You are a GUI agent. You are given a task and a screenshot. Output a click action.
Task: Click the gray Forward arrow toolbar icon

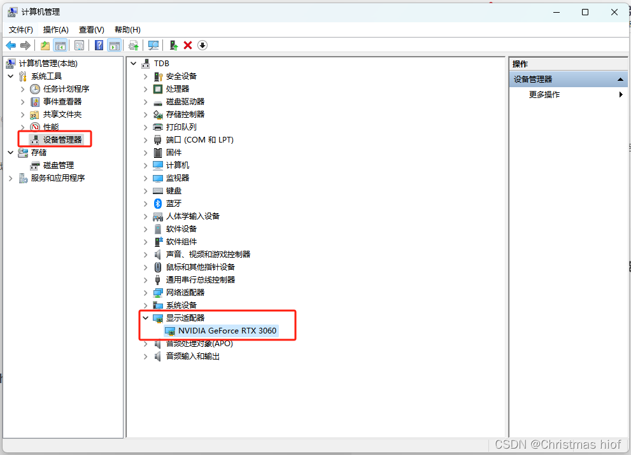tap(25, 45)
